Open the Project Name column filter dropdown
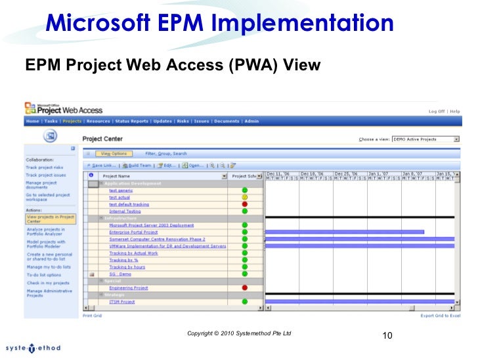Image resolution: width=478 pixels, height=359 pixels. click(225, 176)
